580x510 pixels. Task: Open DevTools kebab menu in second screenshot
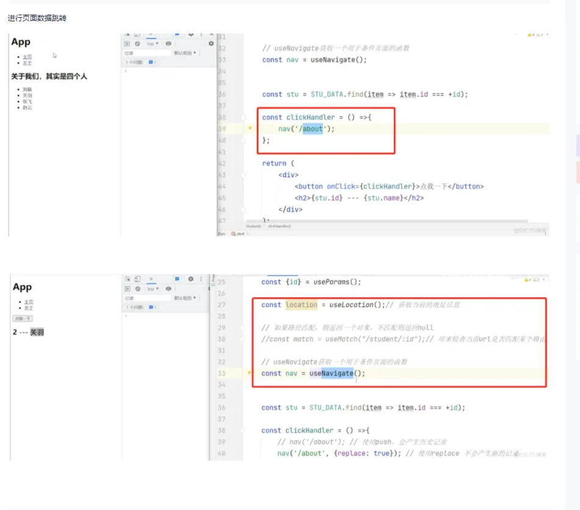pyautogui.click(x=201, y=279)
